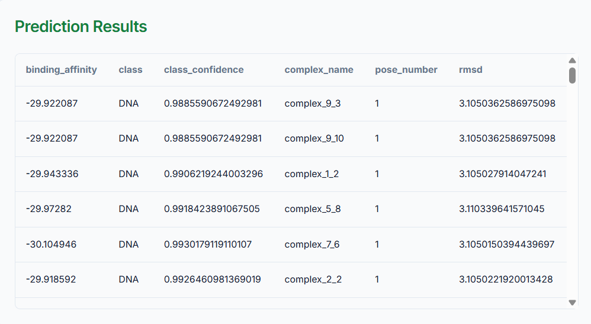591x324 pixels.
Task: Select class confidence 0.9906219244003296
Action: pos(213,174)
